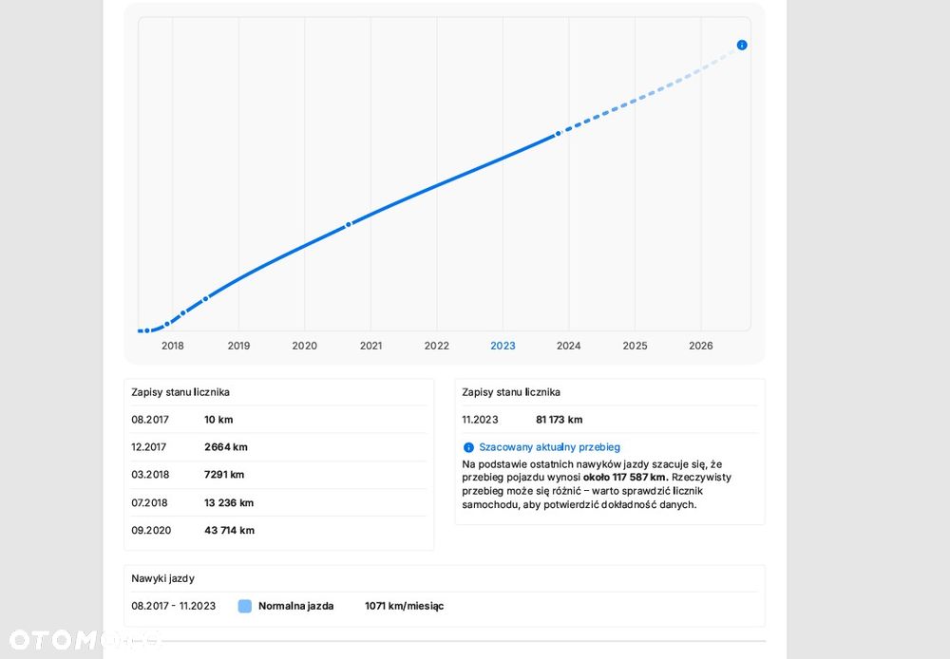Click the 2020 year label on the axis
The height and width of the screenshot is (659, 950).
(x=305, y=346)
